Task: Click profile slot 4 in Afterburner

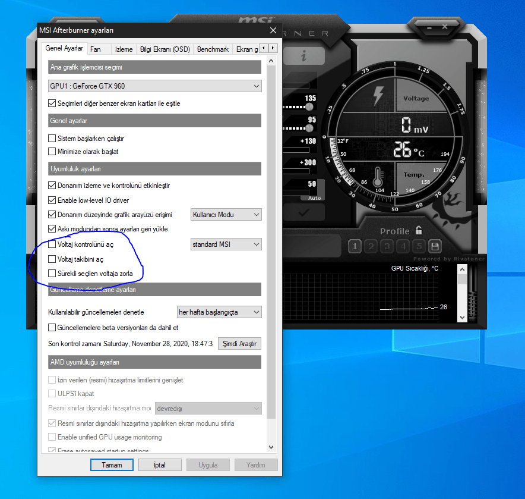Action: (x=403, y=247)
